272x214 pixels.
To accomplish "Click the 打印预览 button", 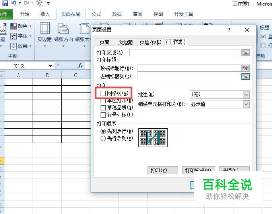I will click(198, 170).
